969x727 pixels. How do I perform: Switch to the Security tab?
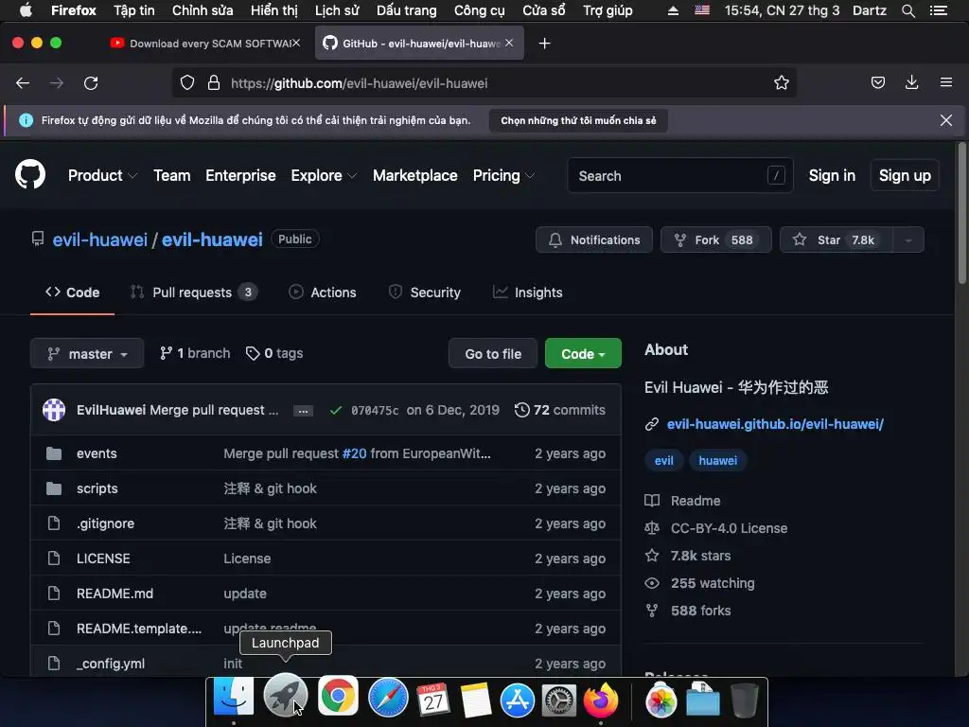(x=425, y=293)
